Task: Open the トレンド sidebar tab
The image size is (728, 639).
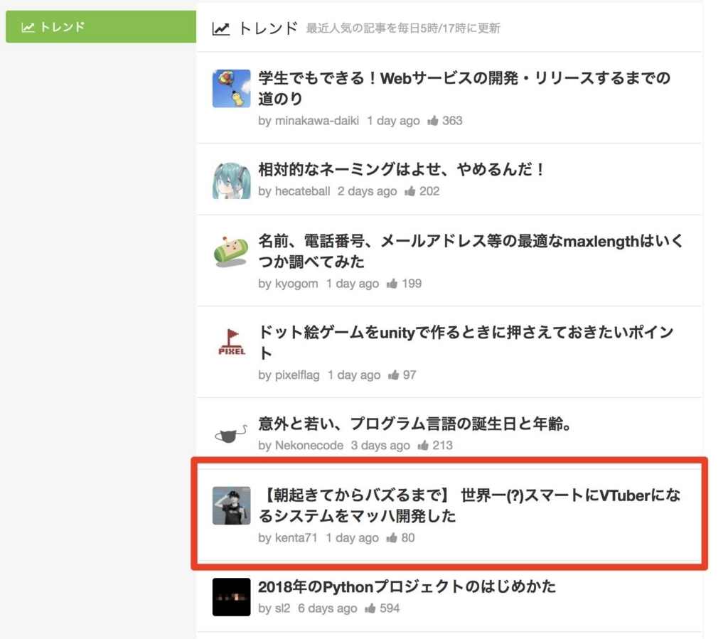Action: (101, 27)
